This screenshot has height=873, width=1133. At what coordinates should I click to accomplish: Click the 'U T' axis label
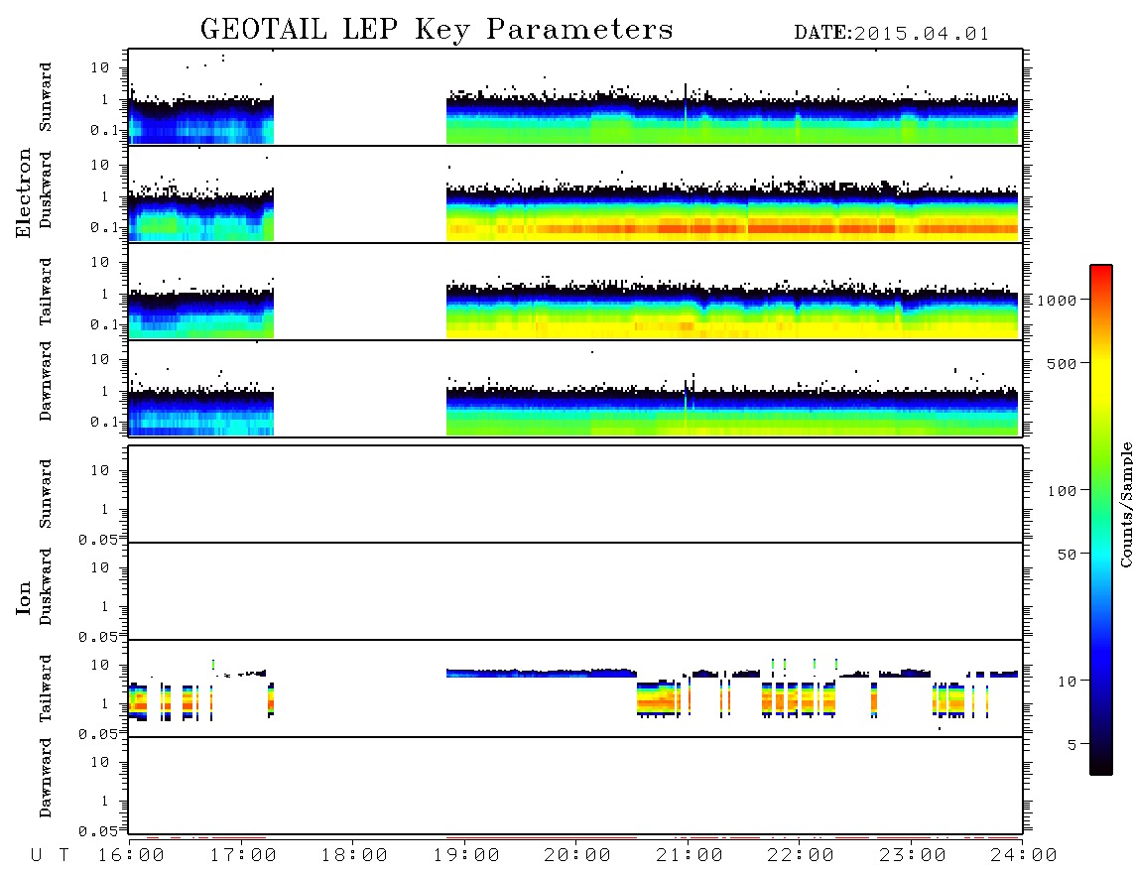point(50,856)
